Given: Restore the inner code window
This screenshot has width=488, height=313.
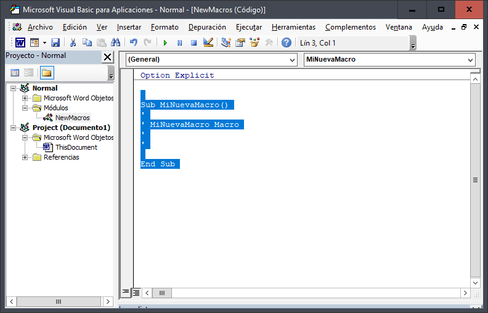Looking at the screenshot, I should (464, 27).
